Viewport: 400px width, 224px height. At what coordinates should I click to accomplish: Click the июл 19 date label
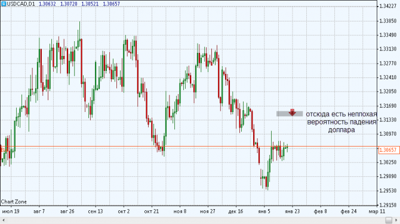11,211
